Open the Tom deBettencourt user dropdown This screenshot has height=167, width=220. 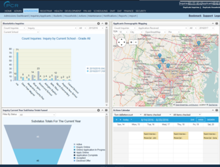tap(128, 115)
